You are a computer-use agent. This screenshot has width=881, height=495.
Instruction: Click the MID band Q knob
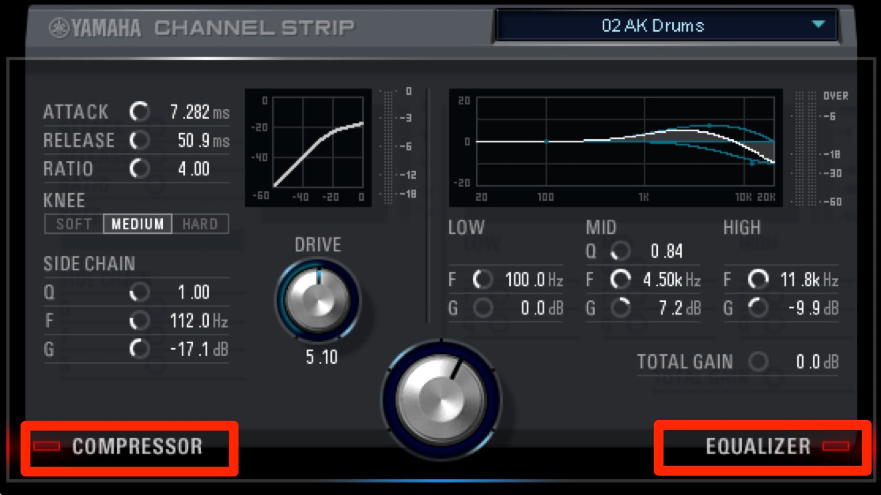(620, 250)
